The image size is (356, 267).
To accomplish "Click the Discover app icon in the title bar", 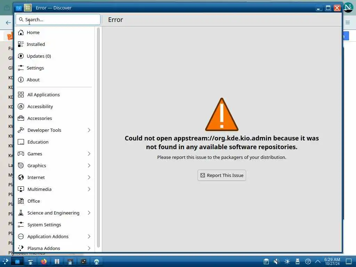I will click(19, 8).
